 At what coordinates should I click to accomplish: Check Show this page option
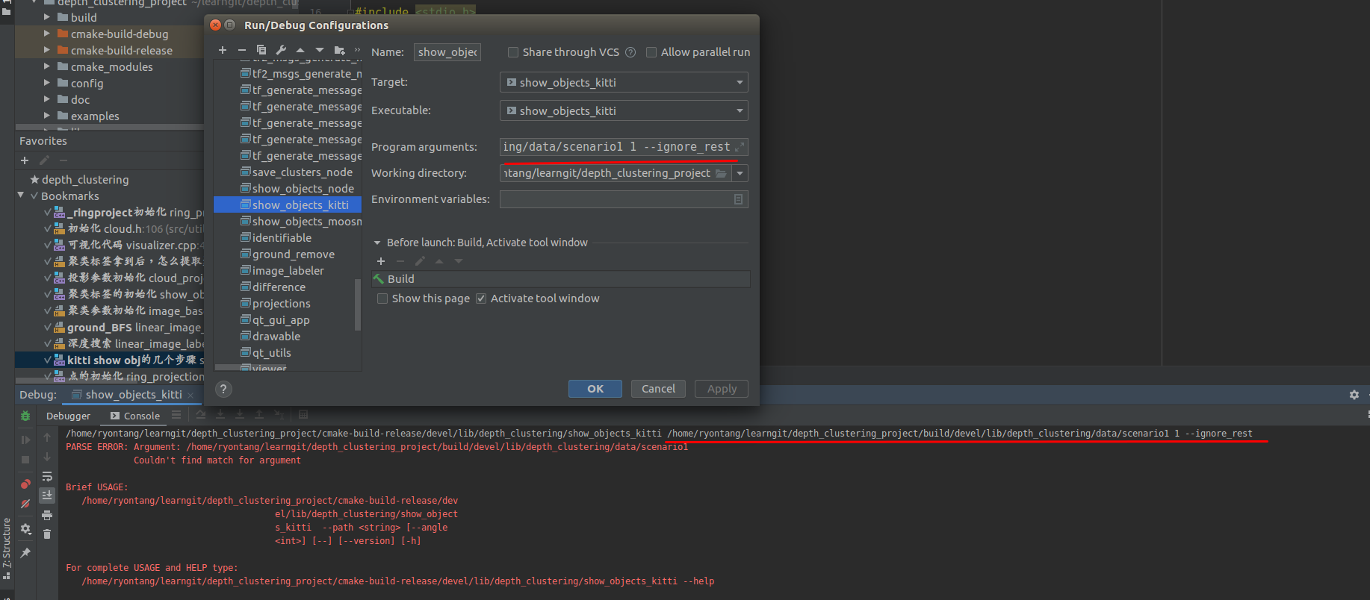pyautogui.click(x=382, y=299)
